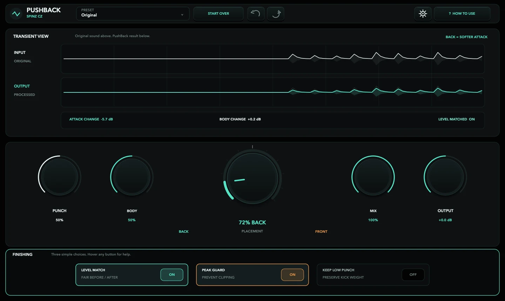Click the SPINZ CZ subtitle text
Screen dimensions: 505x301
34,16
